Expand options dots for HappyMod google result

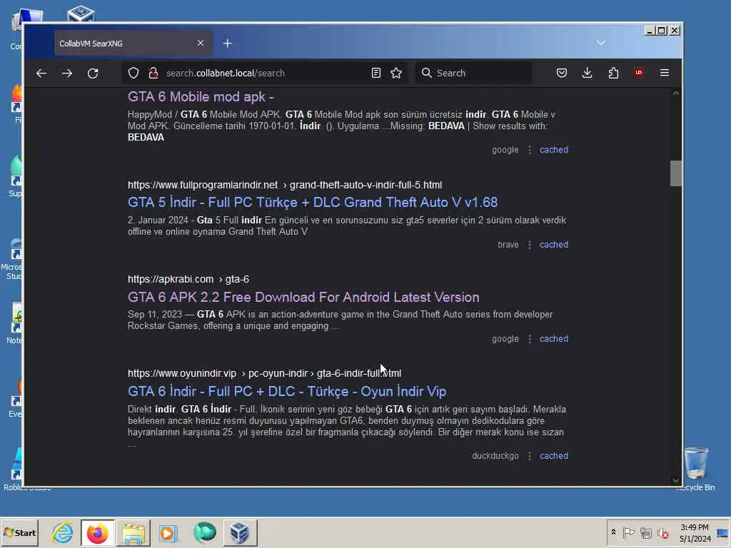[x=529, y=150]
